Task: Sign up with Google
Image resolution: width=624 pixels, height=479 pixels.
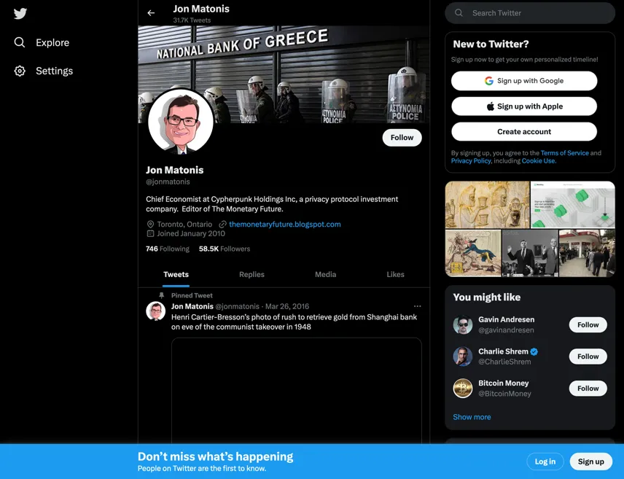Action: pos(524,81)
